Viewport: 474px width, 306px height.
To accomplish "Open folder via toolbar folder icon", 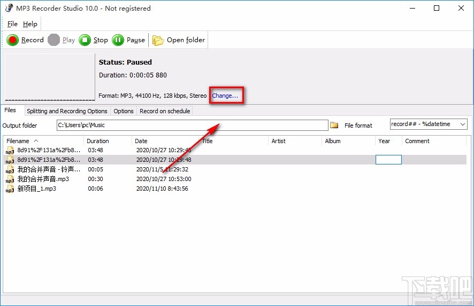I will (158, 40).
